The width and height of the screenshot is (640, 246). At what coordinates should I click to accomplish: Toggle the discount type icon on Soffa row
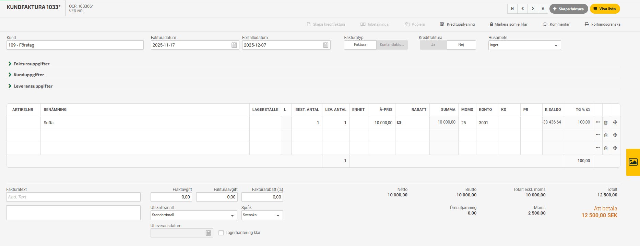tap(399, 122)
